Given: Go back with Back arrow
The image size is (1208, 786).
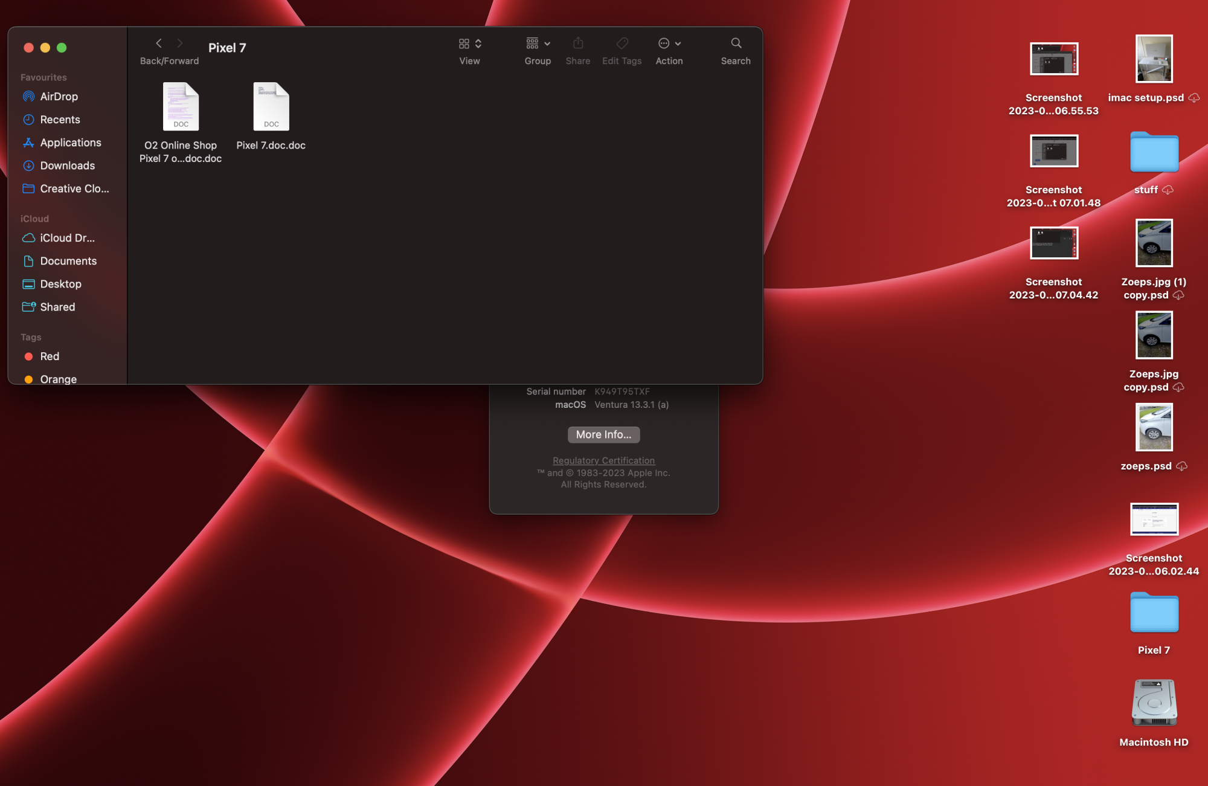Looking at the screenshot, I should pyautogui.click(x=159, y=43).
